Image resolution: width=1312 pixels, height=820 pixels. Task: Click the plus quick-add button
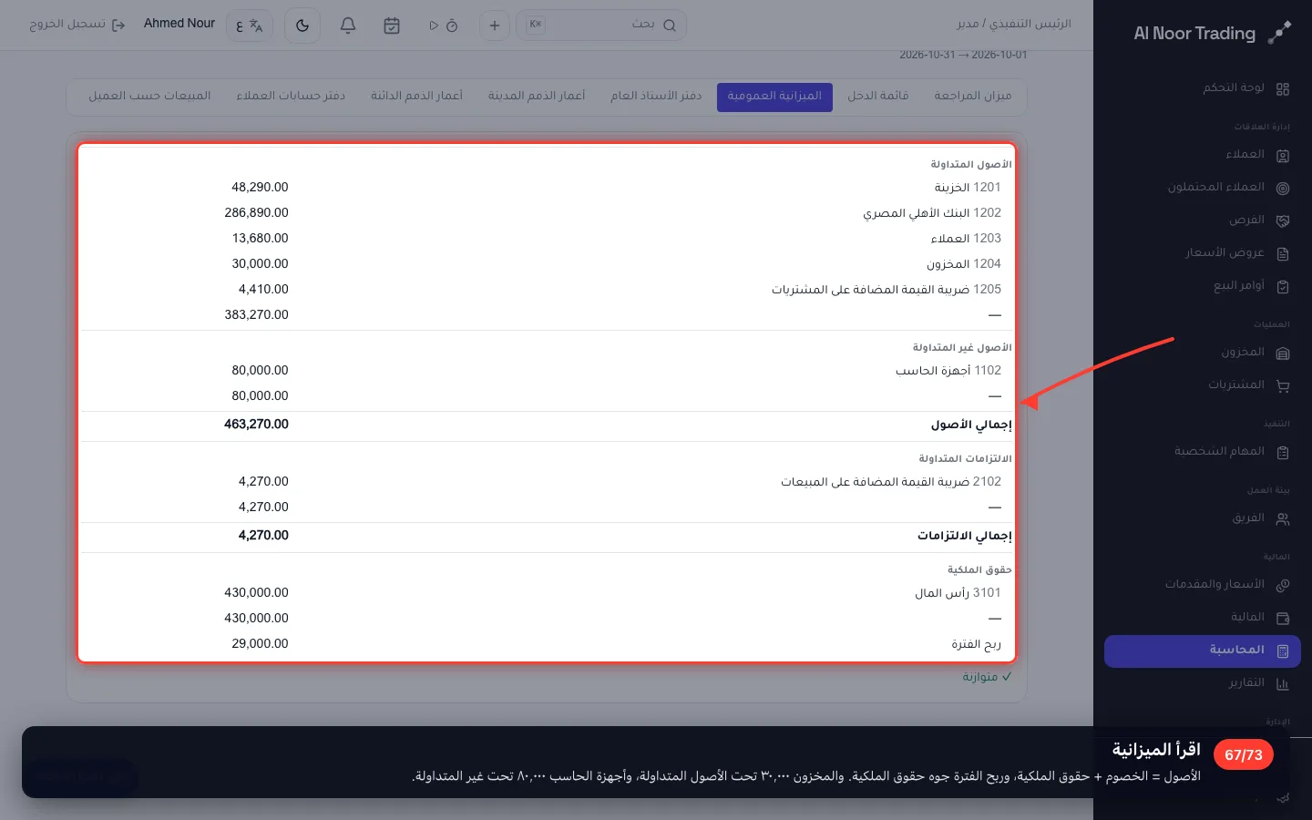[495, 26]
